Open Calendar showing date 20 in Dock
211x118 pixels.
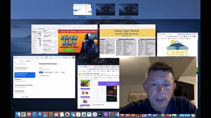[x=56, y=114]
